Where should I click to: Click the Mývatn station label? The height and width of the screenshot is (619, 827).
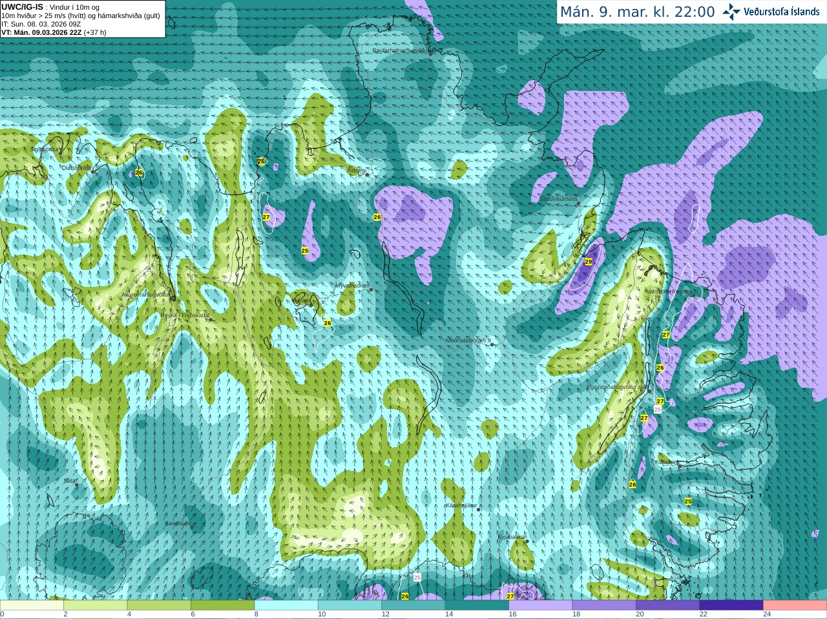[x=301, y=300]
